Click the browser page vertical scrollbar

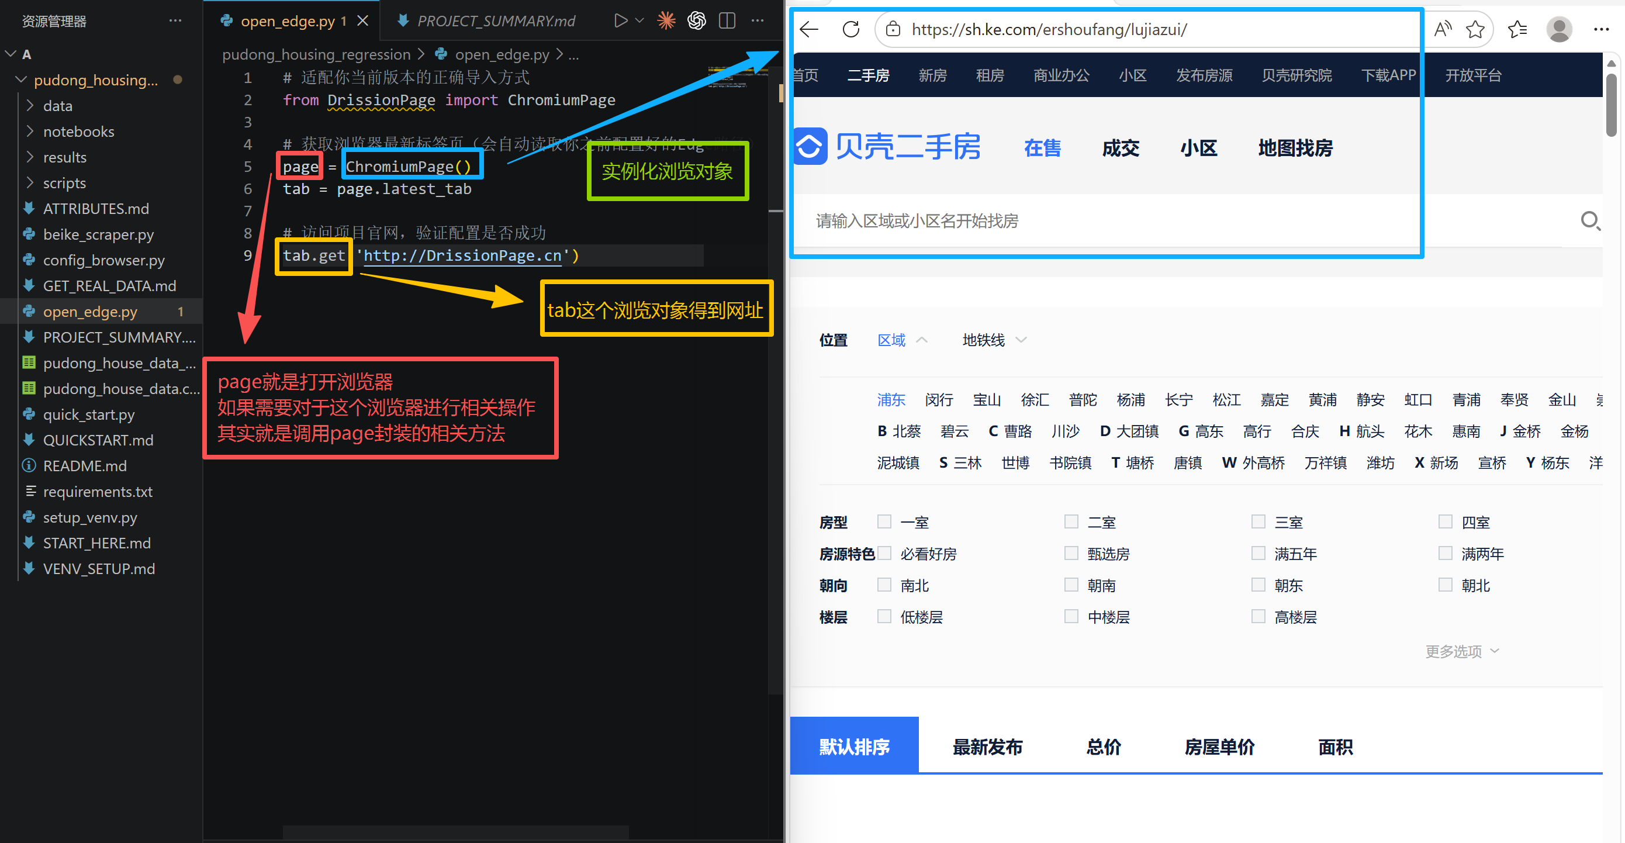pyautogui.click(x=1610, y=105)
